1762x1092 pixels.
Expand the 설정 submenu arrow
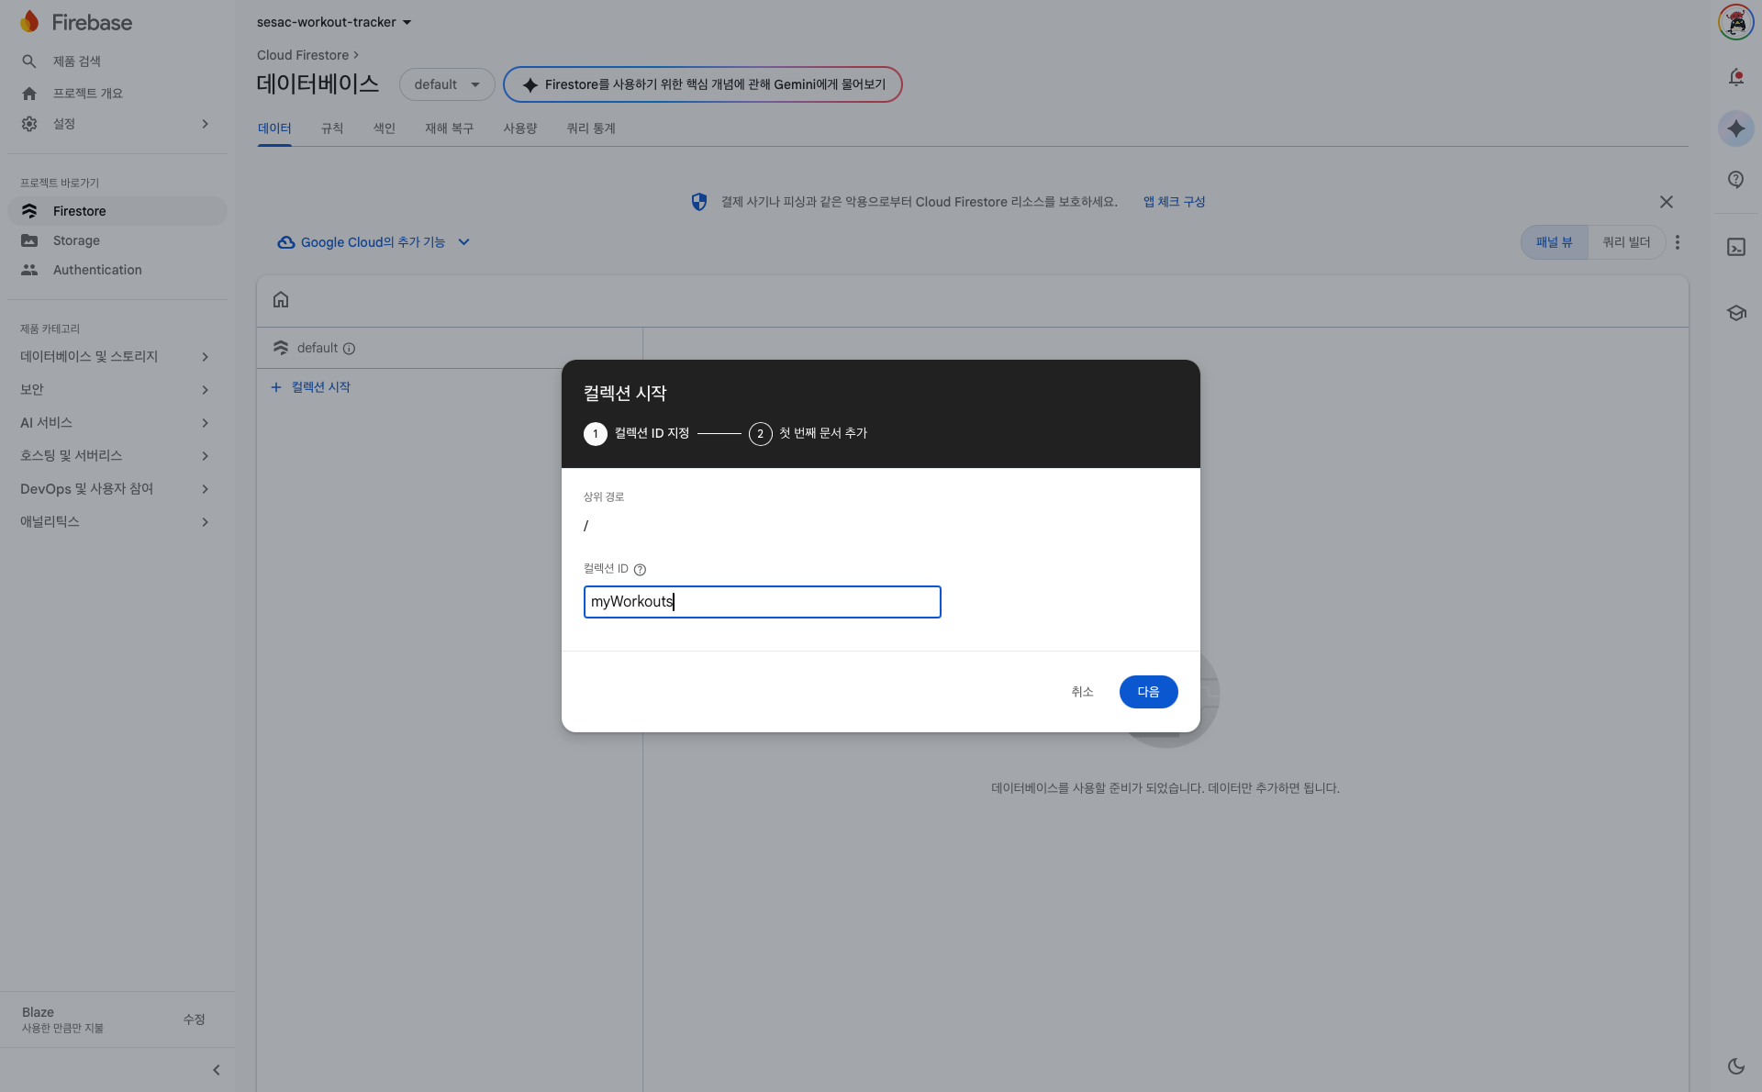pyautogui.click(x=205, y=124)
